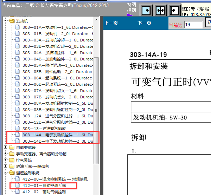This screenshot has height=195, width=211.
Task: Click page icon beside 303—13 燃油蒸汽排放
Action: coord(17,128)
